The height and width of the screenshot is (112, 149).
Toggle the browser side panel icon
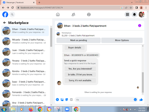[136, 7]
